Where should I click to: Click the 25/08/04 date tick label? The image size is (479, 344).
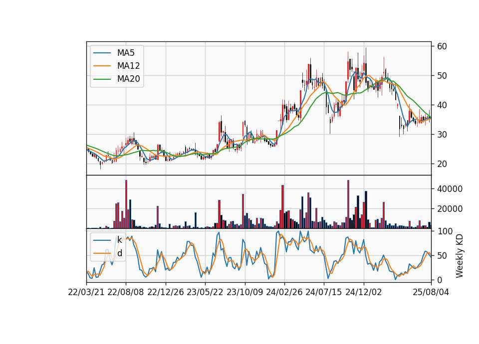431,293
